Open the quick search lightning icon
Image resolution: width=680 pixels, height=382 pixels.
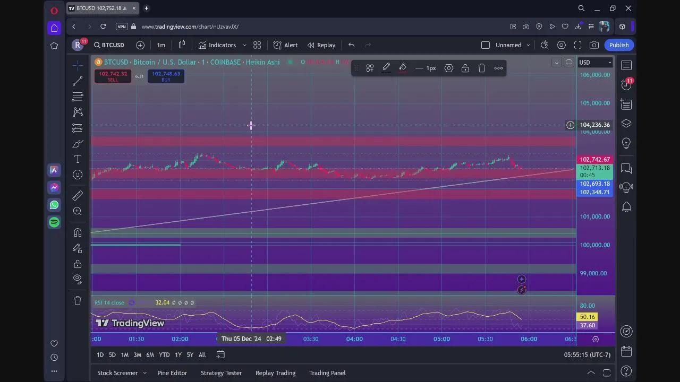point(545,45)
